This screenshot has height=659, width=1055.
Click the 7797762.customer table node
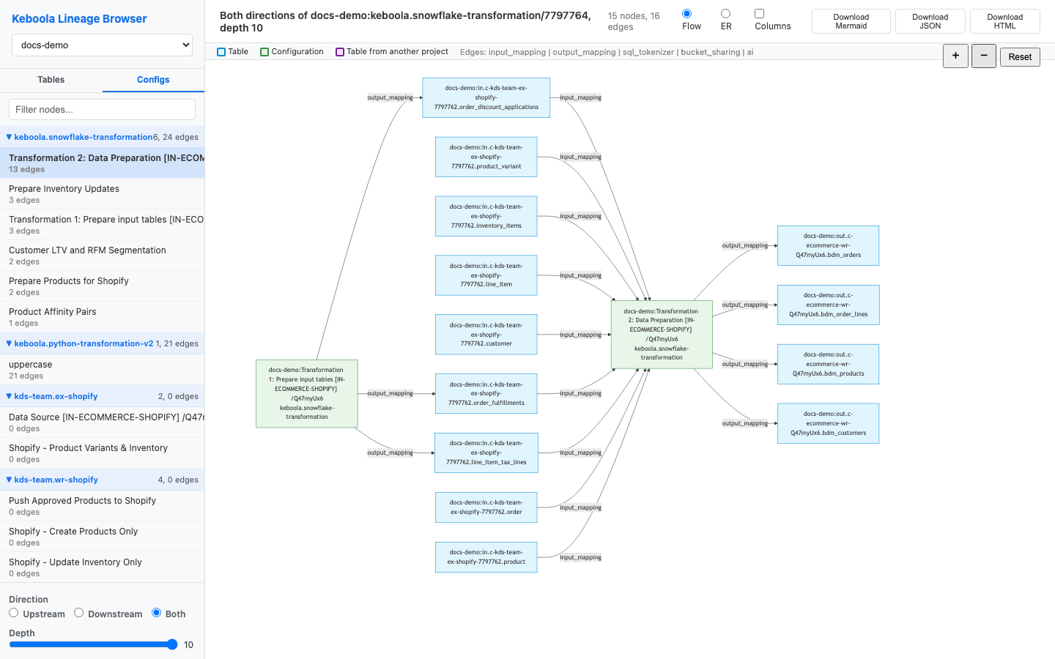point(486,335)
